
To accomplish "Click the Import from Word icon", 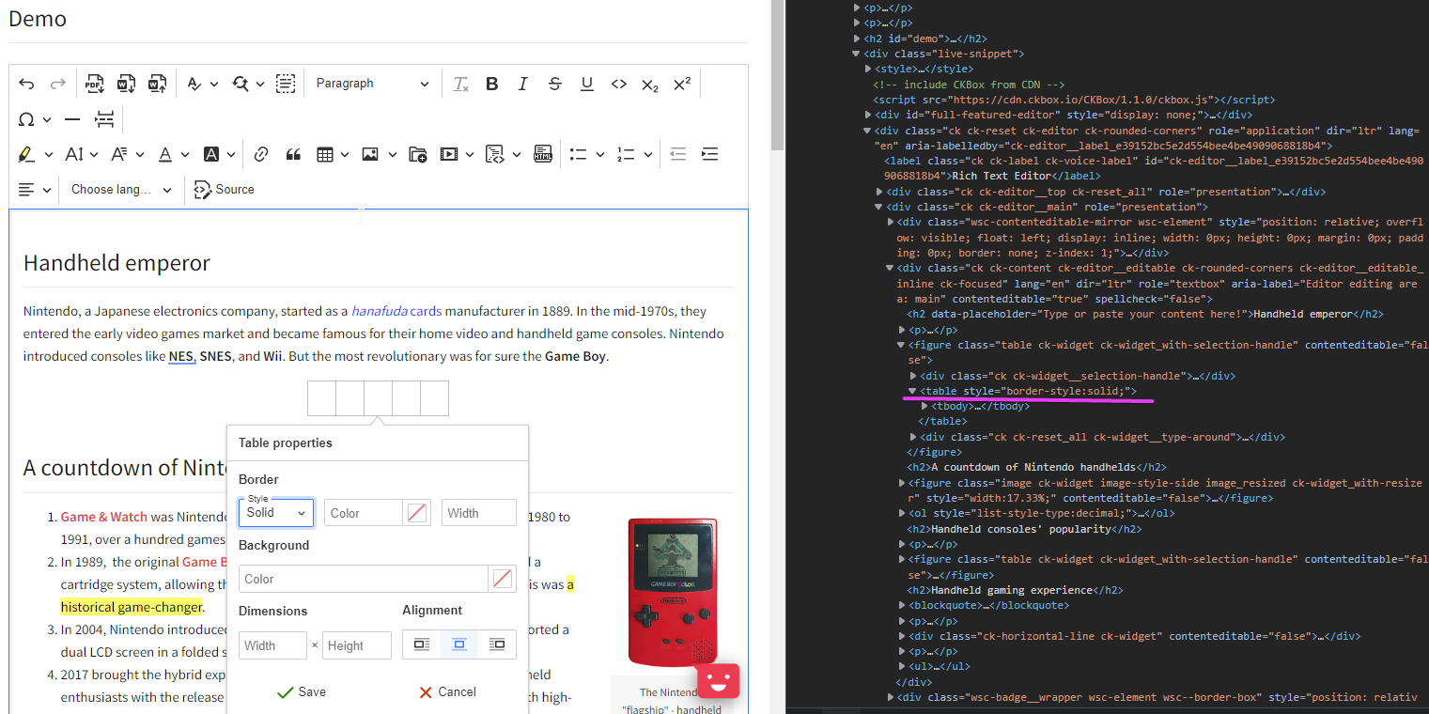I will coord(157,84).
